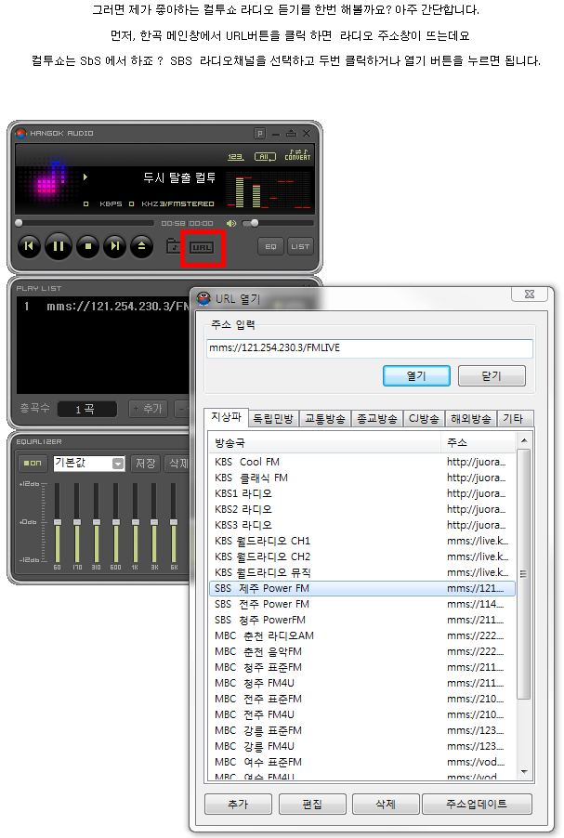Image resolution: width=564 pixels, height=838 pixels.
Task: Select the MBC 여수 표준FM row
Action: [362, 762]
